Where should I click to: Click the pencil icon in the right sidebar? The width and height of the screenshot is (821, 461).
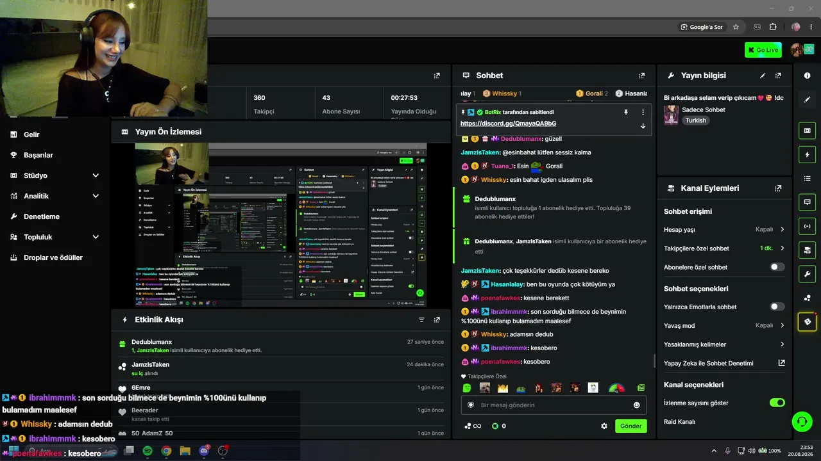[x=807, y=100]
